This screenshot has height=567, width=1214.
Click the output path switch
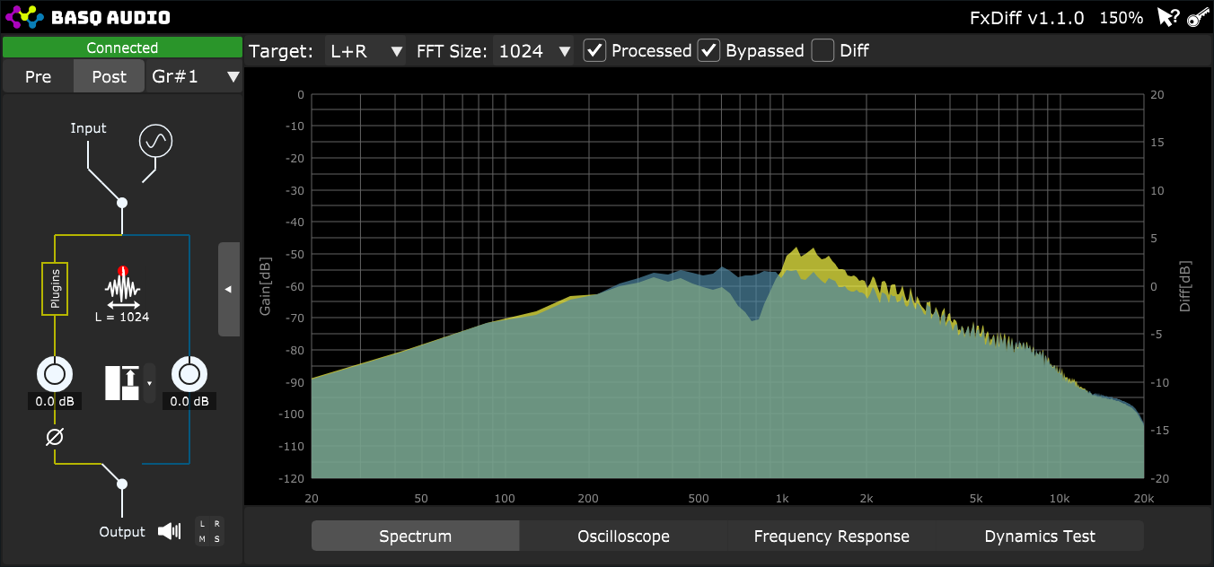click(122, 484)
